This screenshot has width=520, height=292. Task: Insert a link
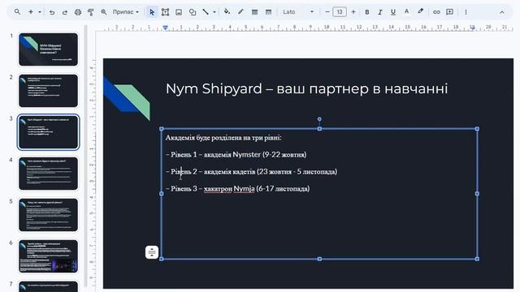point(436,12)
